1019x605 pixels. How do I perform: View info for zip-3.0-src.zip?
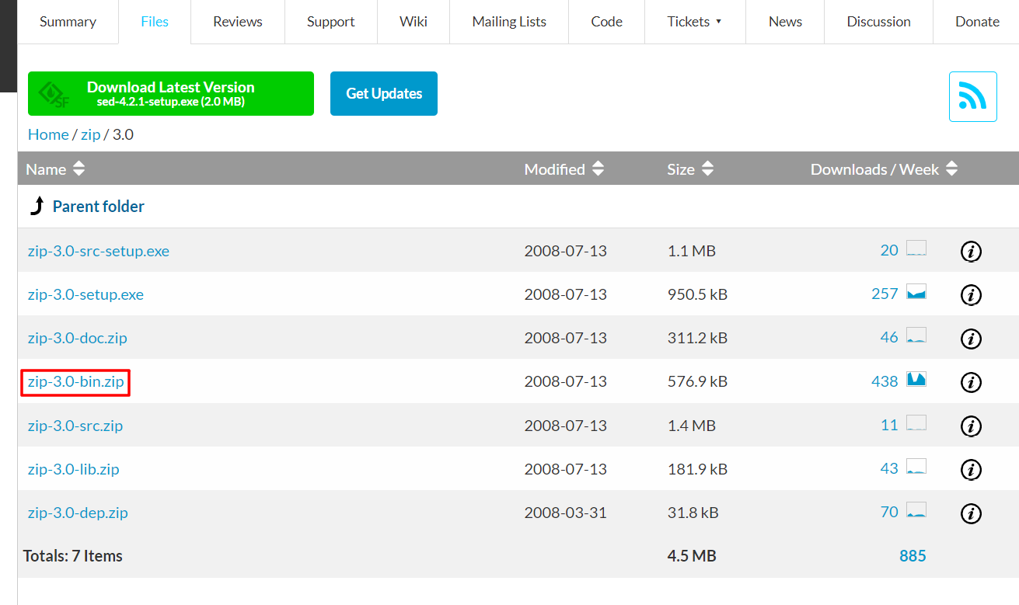[970, 426]
